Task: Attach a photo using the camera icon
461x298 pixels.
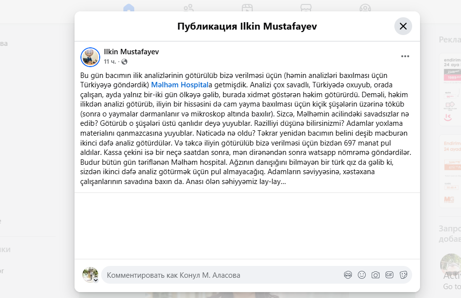Action: click(376, 275)
